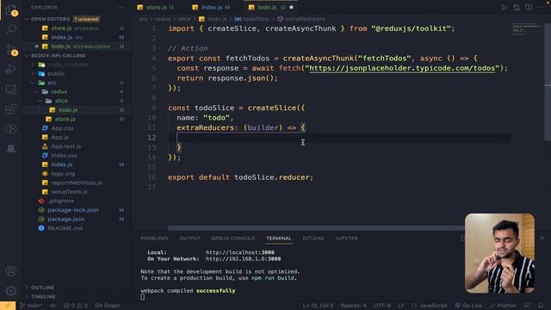Open http://localhost:3000 link in terminal
551x310 pixels.
tap(240, 252)
